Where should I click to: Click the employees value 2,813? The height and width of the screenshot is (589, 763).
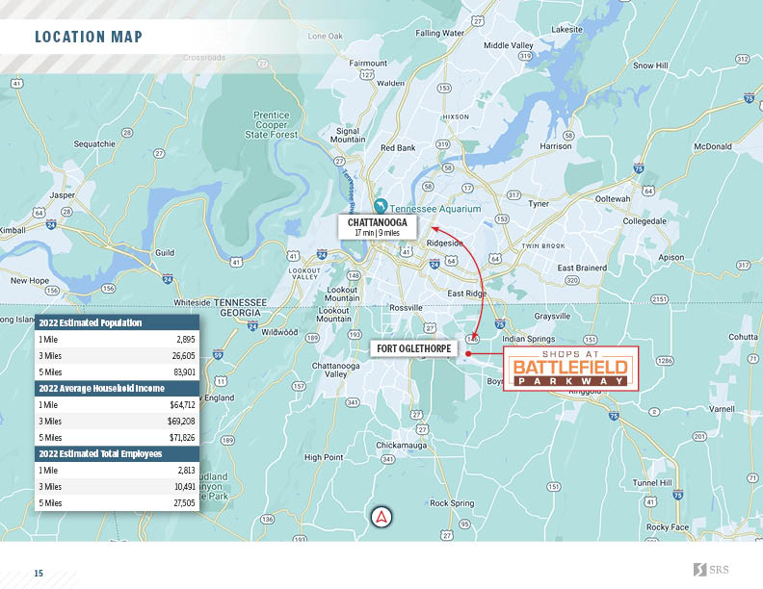tap(186, 470)
